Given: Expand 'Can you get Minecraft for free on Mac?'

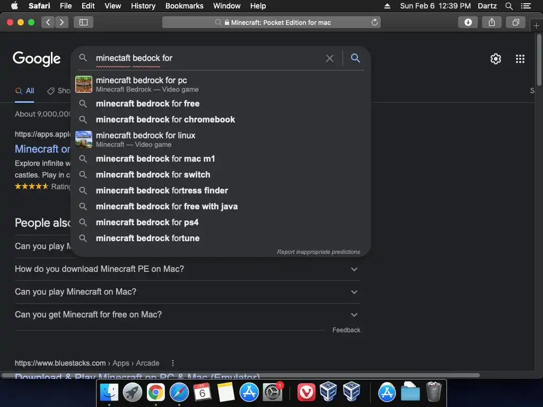Looking at the screenshot, I should [187, 315].
